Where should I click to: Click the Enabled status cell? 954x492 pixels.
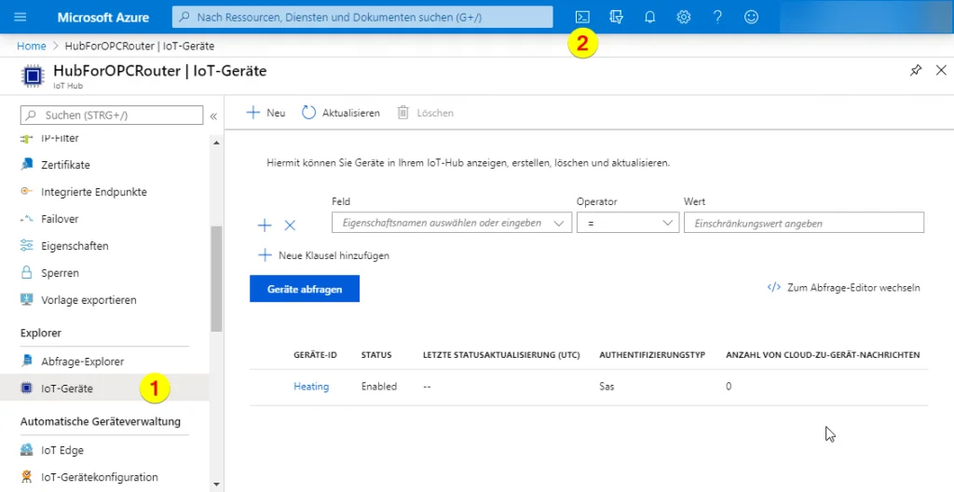click(379, 386)
